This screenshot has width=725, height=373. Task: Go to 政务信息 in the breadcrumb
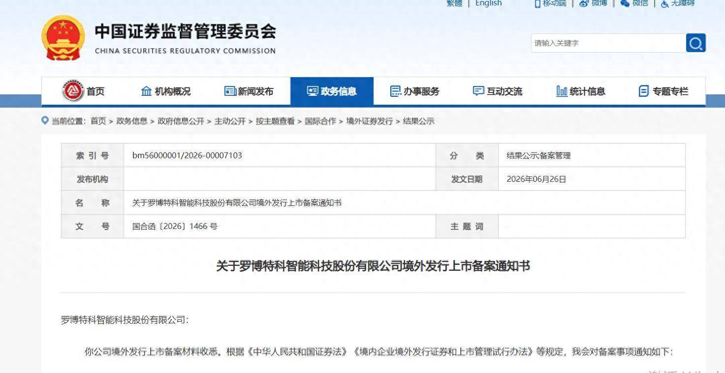click(132, 121)
